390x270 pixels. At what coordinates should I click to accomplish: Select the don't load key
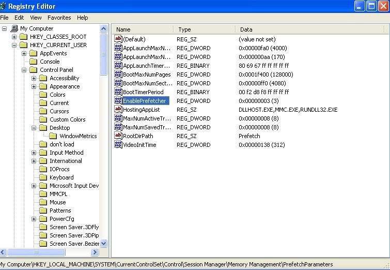tap(61, 144)
